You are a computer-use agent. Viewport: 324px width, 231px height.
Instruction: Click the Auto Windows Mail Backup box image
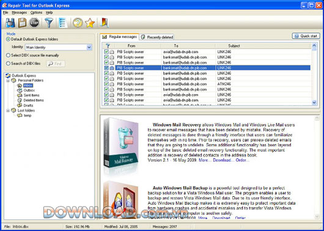(x=121, y=199)
